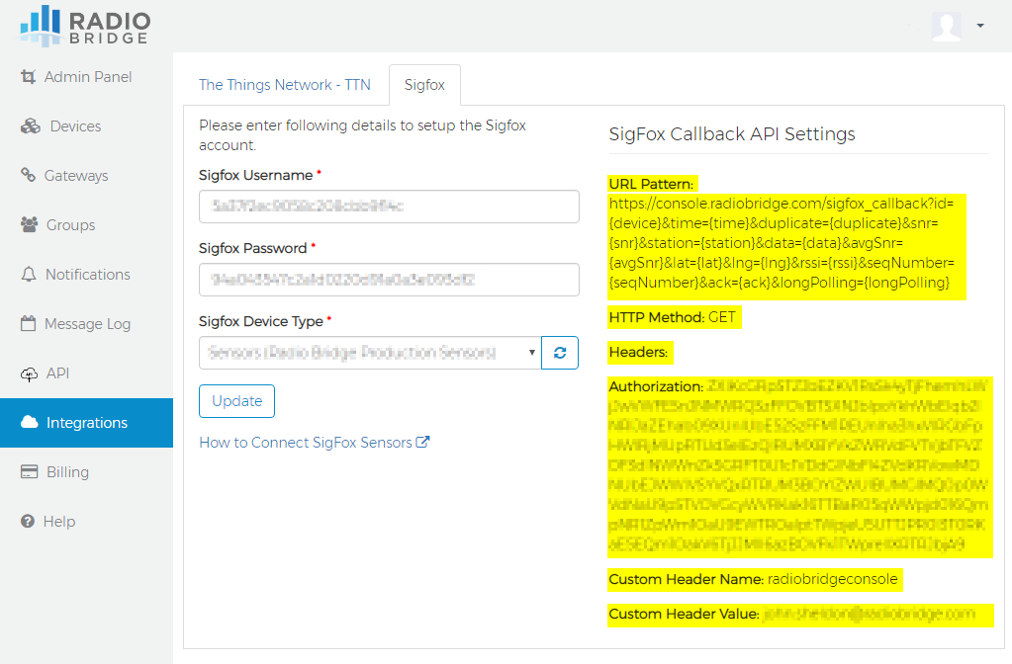Click Custom Header Name radiobridgeconsole text
This screenshot has height=664, width=1012.
point(753,579)
